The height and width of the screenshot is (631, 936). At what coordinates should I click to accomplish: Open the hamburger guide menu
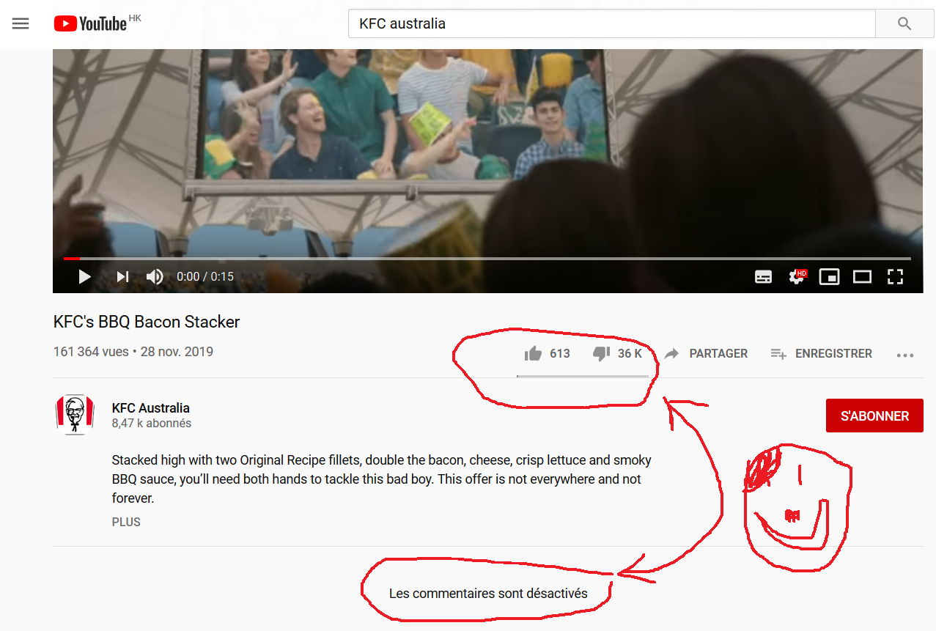point(21,23)
